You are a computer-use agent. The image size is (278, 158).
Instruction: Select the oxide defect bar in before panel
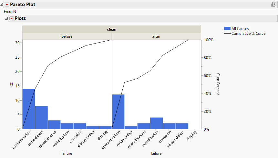41,117
